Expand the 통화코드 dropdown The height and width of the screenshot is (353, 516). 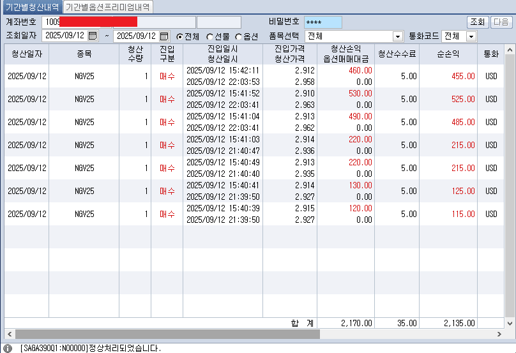(x=471, y=36)
